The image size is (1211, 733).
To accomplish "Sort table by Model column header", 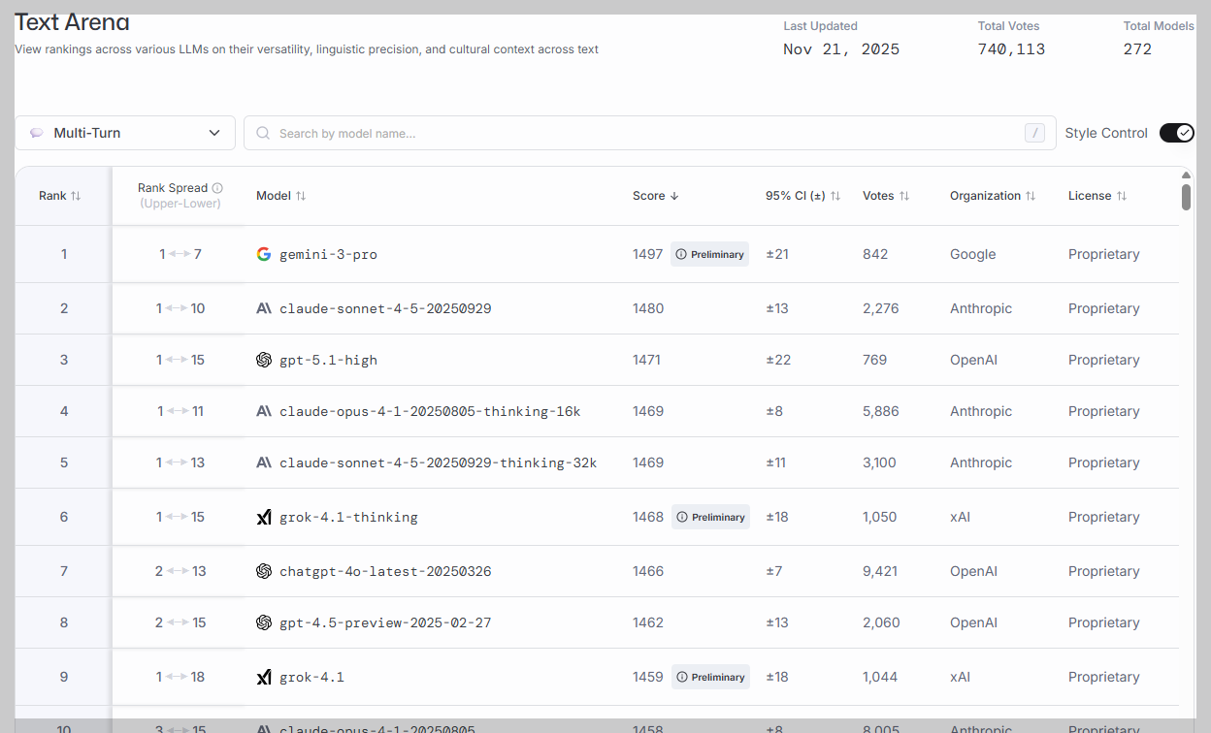I will coord(281,196).
